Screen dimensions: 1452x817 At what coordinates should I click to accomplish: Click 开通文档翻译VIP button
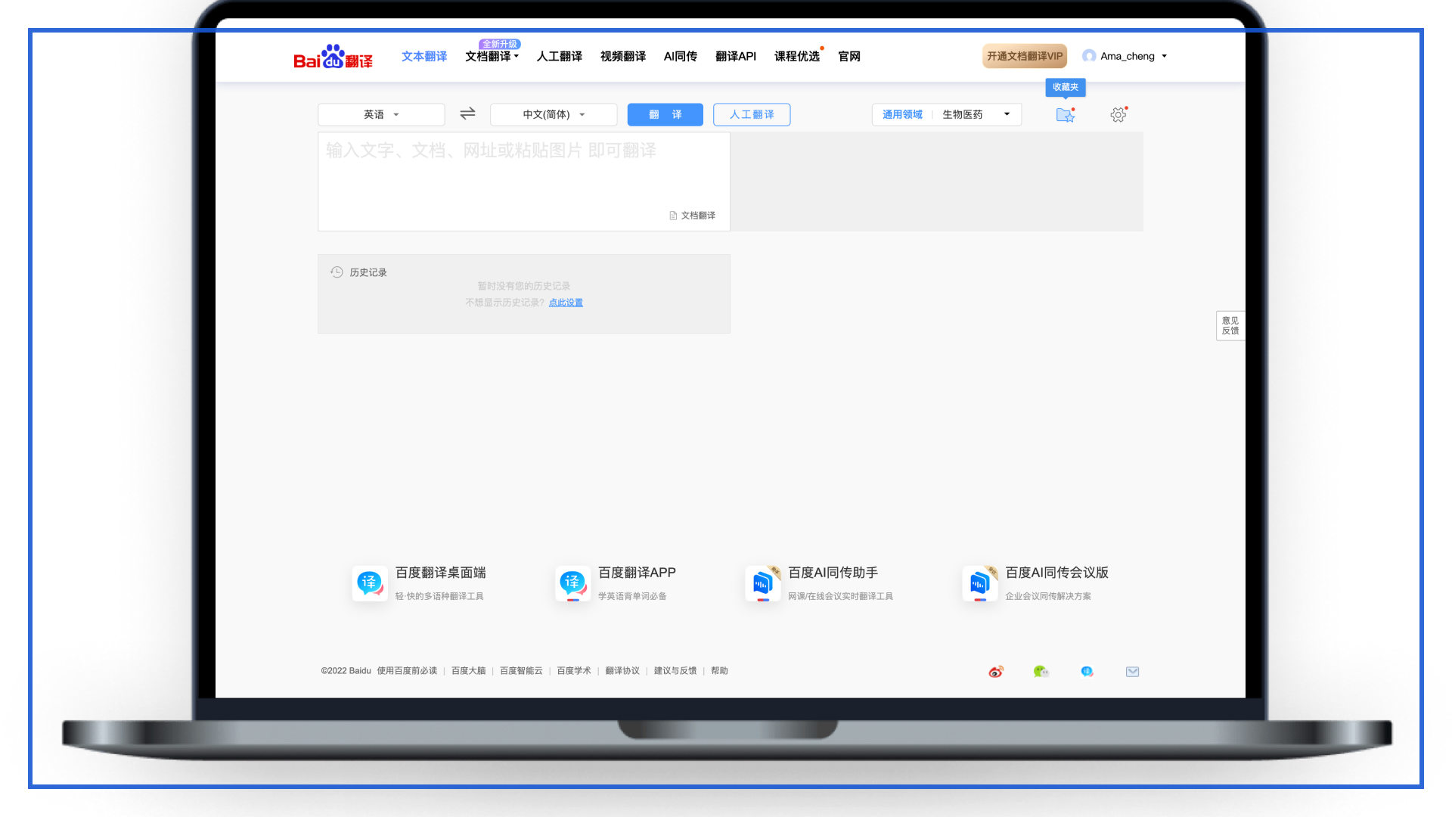pos(1024,56)
